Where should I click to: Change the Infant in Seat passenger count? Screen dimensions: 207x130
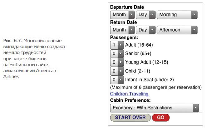click(117, 80)
